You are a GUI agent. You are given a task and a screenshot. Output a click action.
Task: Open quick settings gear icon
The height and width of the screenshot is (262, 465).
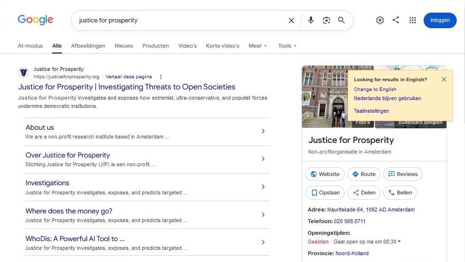click(380, 20)
